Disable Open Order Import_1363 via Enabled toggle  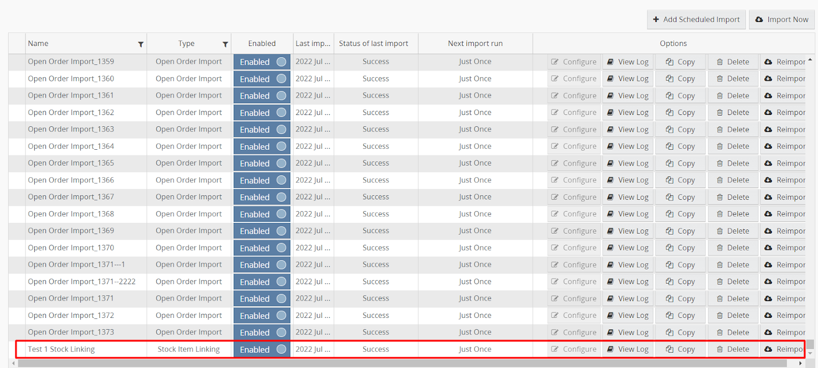point(262,129)
